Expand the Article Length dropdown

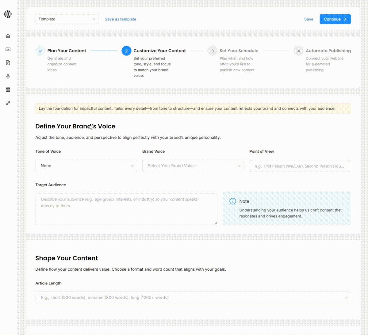click(x=193, y=298)
